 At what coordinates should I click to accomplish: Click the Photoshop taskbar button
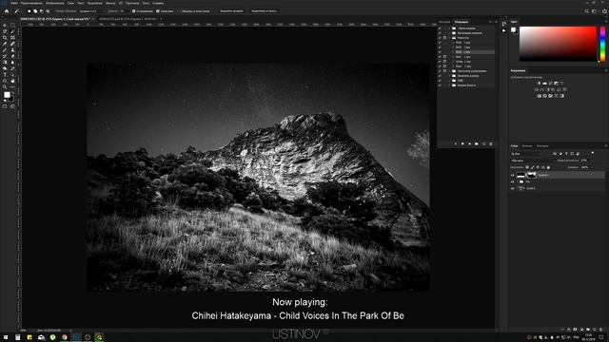point(76,337)
